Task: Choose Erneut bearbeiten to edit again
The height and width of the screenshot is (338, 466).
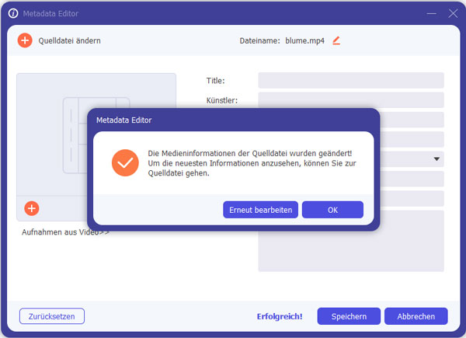Action: [x=260, y=210]
